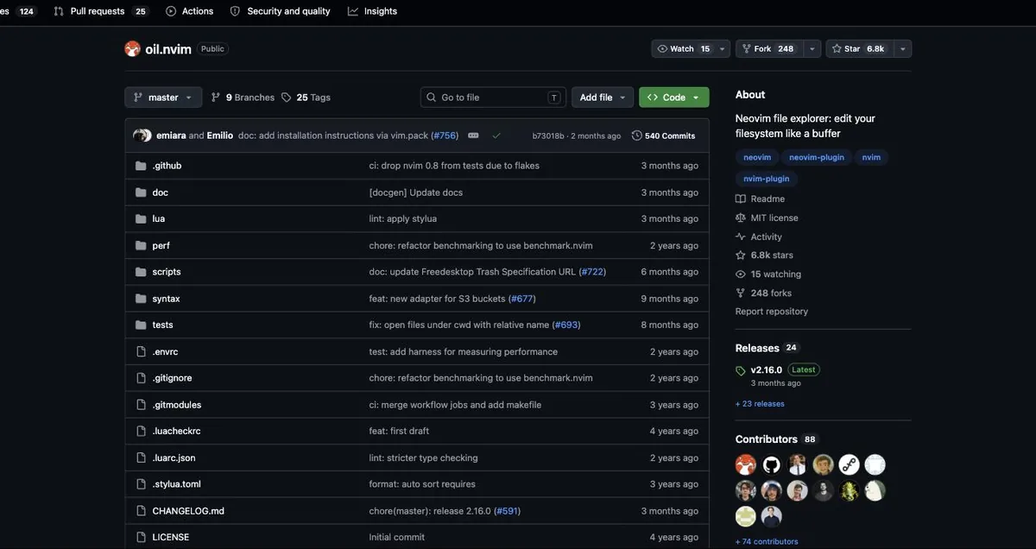This screenshot has height=549, width=1036.
Task: Click the .envrc file icon
Action: [x=141, y=351]
